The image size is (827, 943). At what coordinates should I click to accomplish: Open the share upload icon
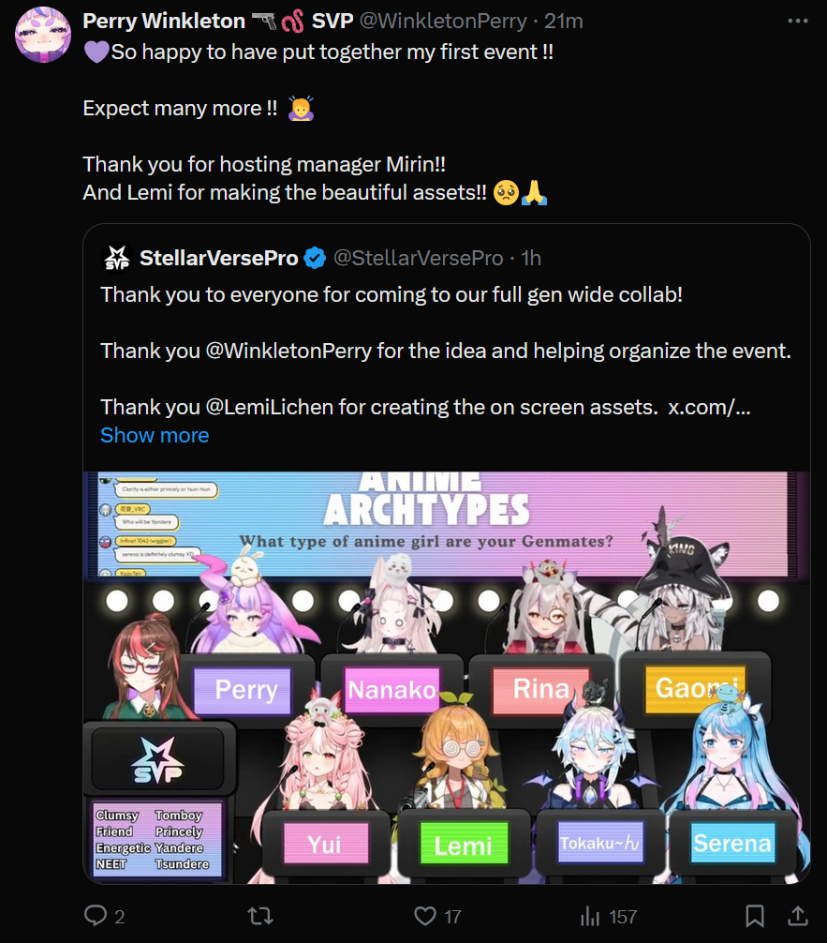(x=798, y=916)
